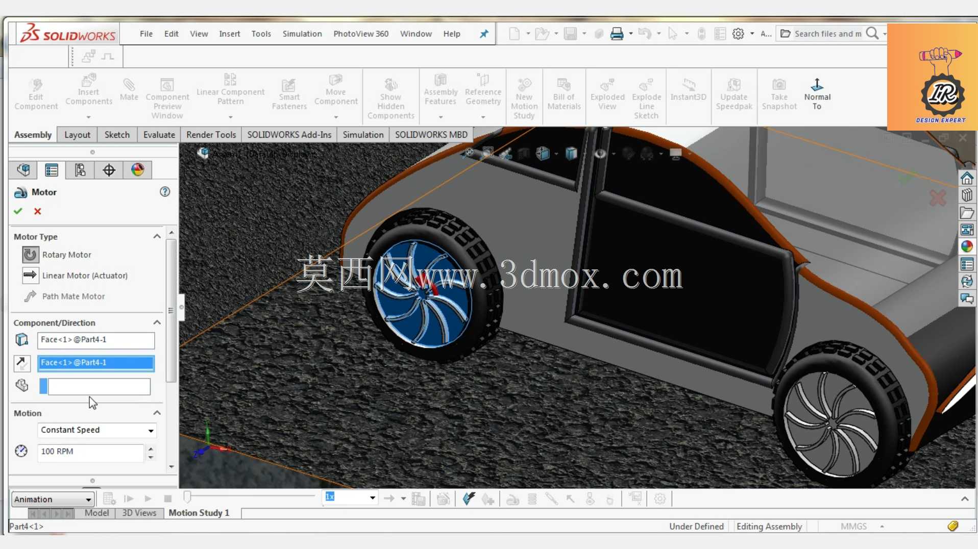Open Custom Properties task pane icon
Viewport: 978px width, 549px height.
(967, 264)
